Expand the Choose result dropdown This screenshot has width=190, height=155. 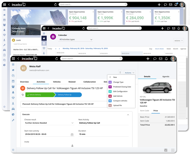72,123
